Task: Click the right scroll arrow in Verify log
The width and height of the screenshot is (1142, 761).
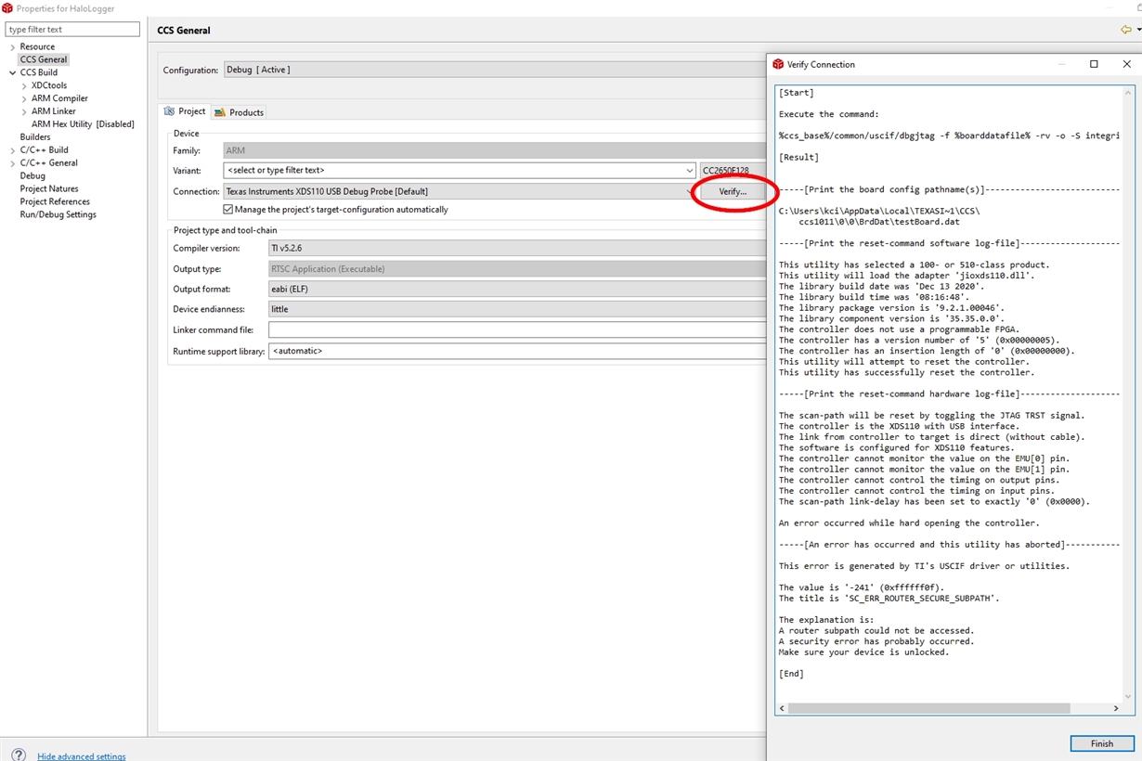Action: point(1116,708)
